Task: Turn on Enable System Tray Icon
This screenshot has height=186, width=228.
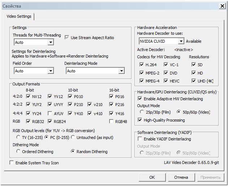Action: click(x=12, y=163)
